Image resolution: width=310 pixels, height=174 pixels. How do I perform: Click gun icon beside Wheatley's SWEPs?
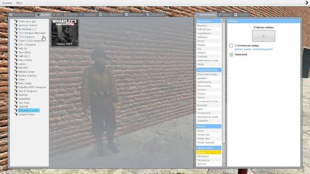tap(16, 111)
